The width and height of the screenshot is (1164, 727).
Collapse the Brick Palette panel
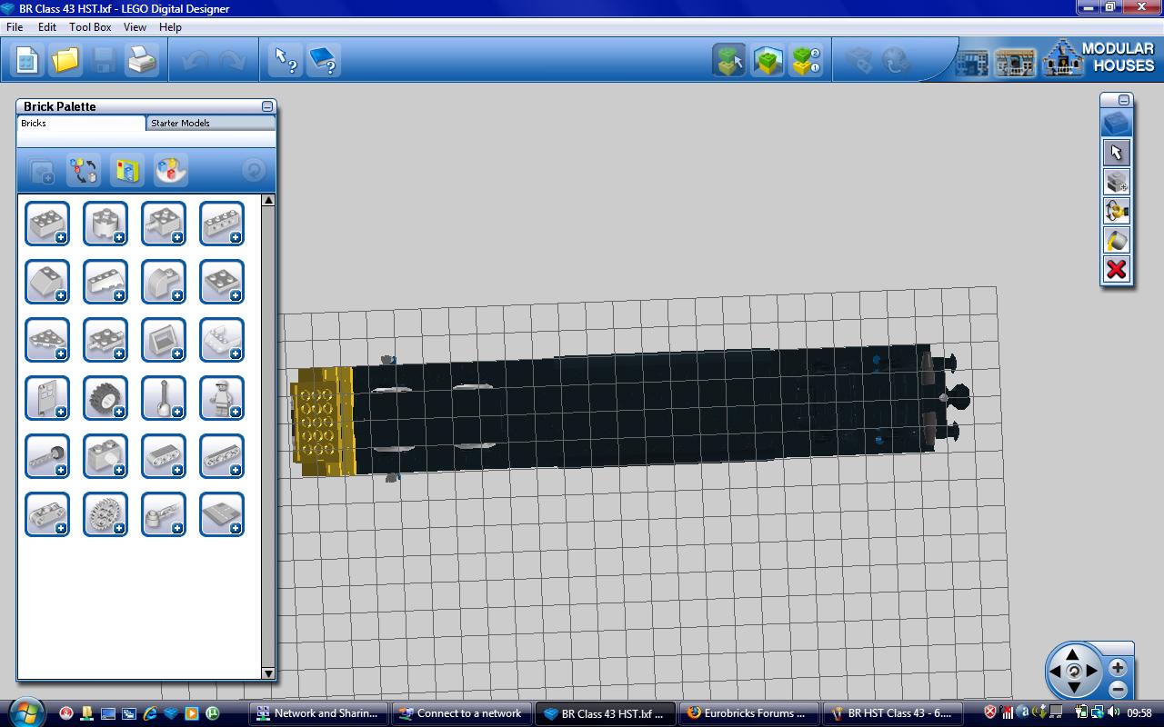[266, 106]
